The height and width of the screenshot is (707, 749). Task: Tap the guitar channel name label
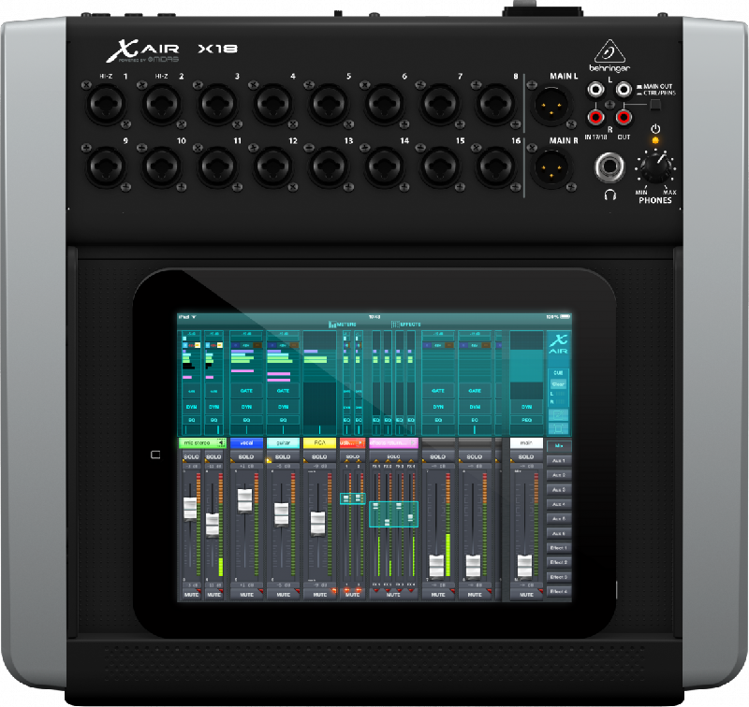tap(283, 442)
